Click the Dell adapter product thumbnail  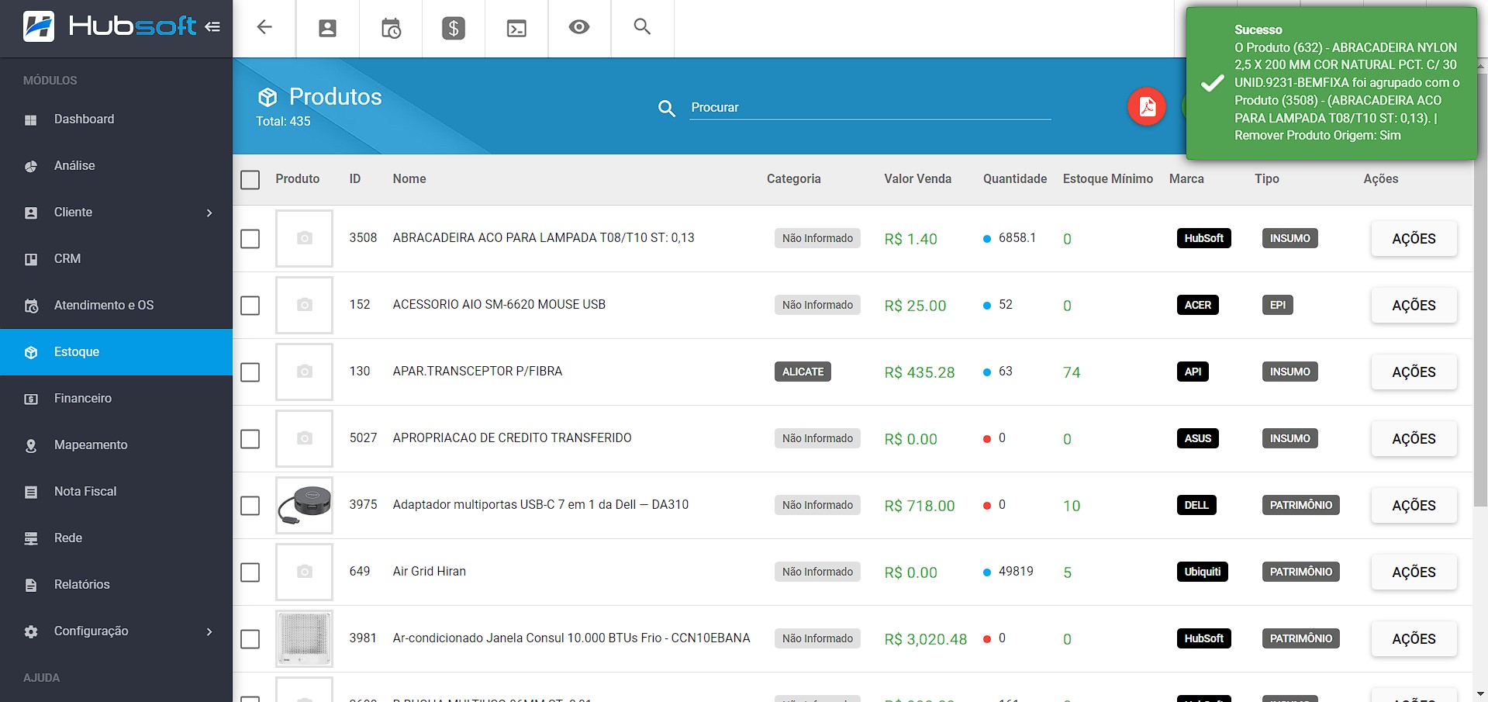pyautogui.click(x=304, y=505)
